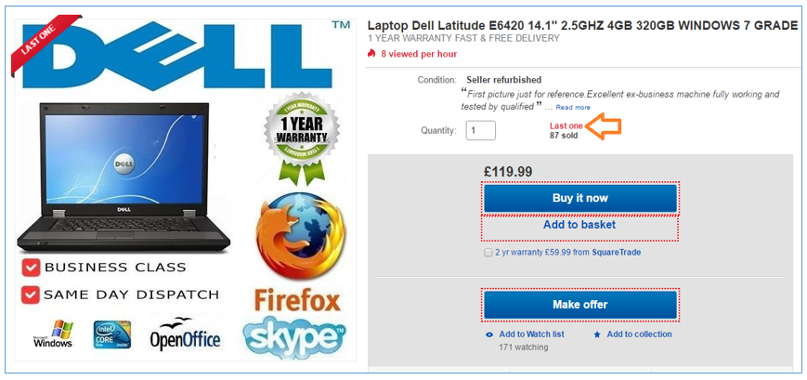The width and height of the screenshot is (807, 380).
Task: Click the star icon for collection
Action: point(597,334)
